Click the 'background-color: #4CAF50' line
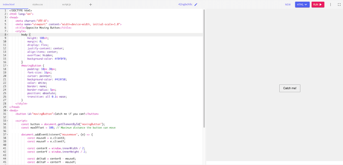This screenshot has width=343, height=165. tap(47, 79)
